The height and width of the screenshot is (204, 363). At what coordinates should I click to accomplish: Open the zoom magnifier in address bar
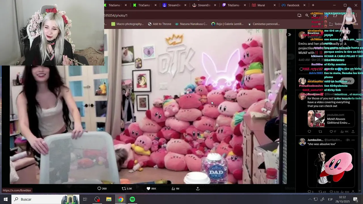point(307,15)
